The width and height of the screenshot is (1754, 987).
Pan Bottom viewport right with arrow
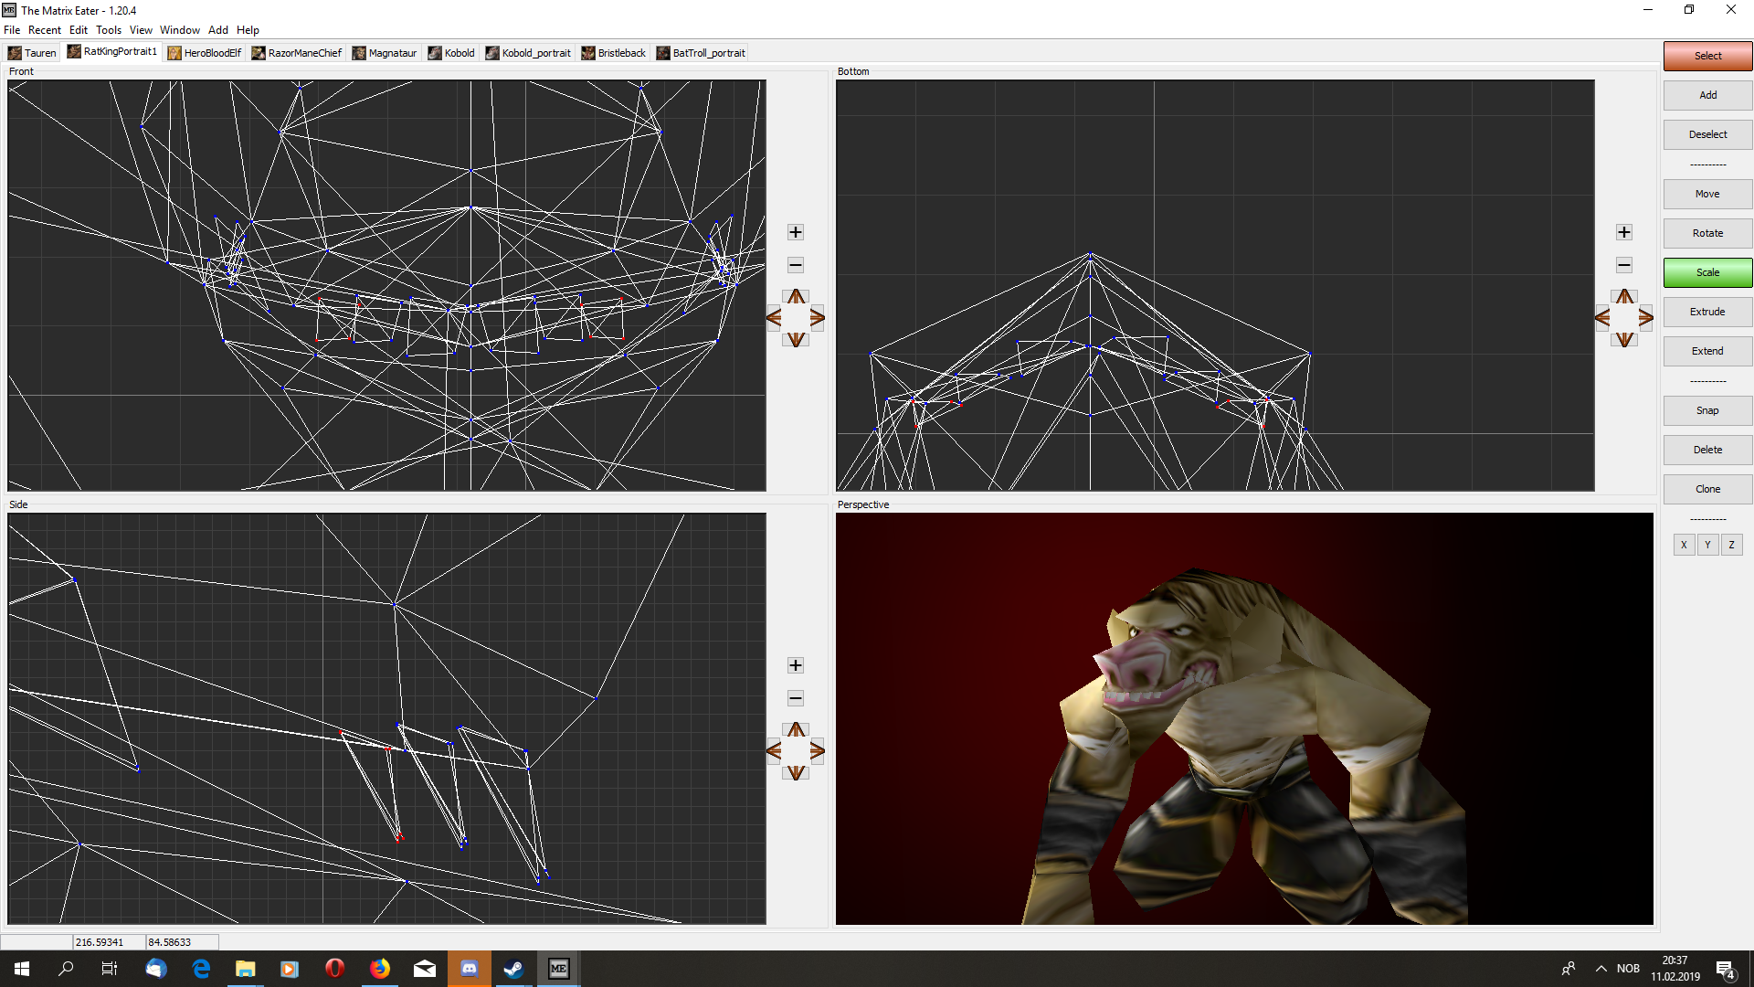click(x=1646, y=318)
